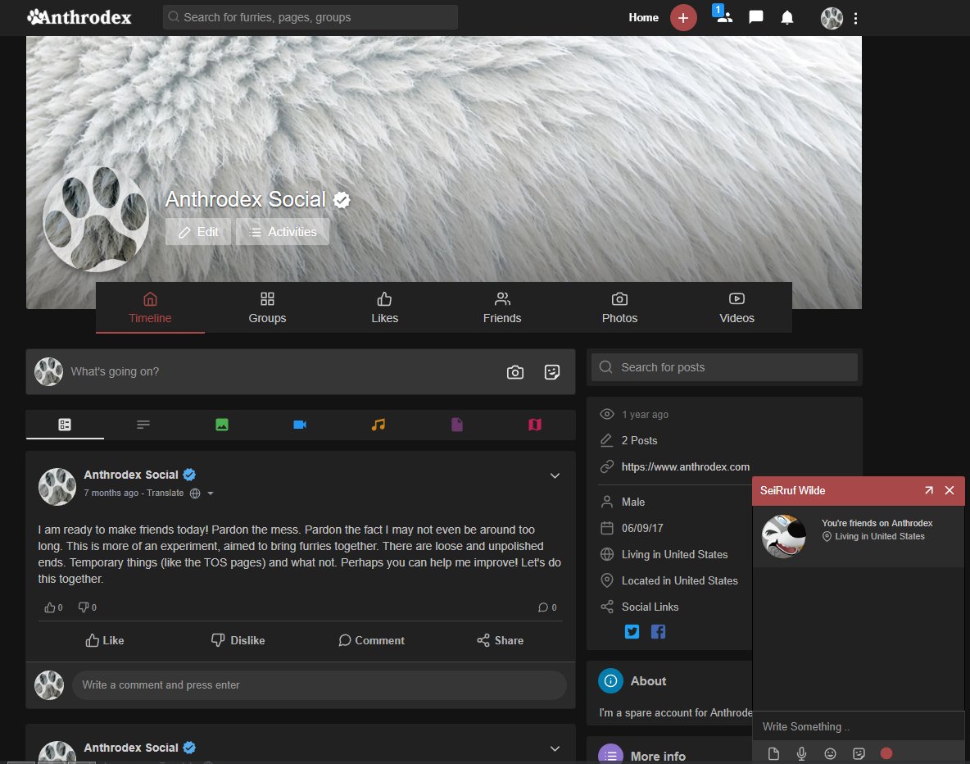
Task: Show all posts filter icon
Action: 65,424
